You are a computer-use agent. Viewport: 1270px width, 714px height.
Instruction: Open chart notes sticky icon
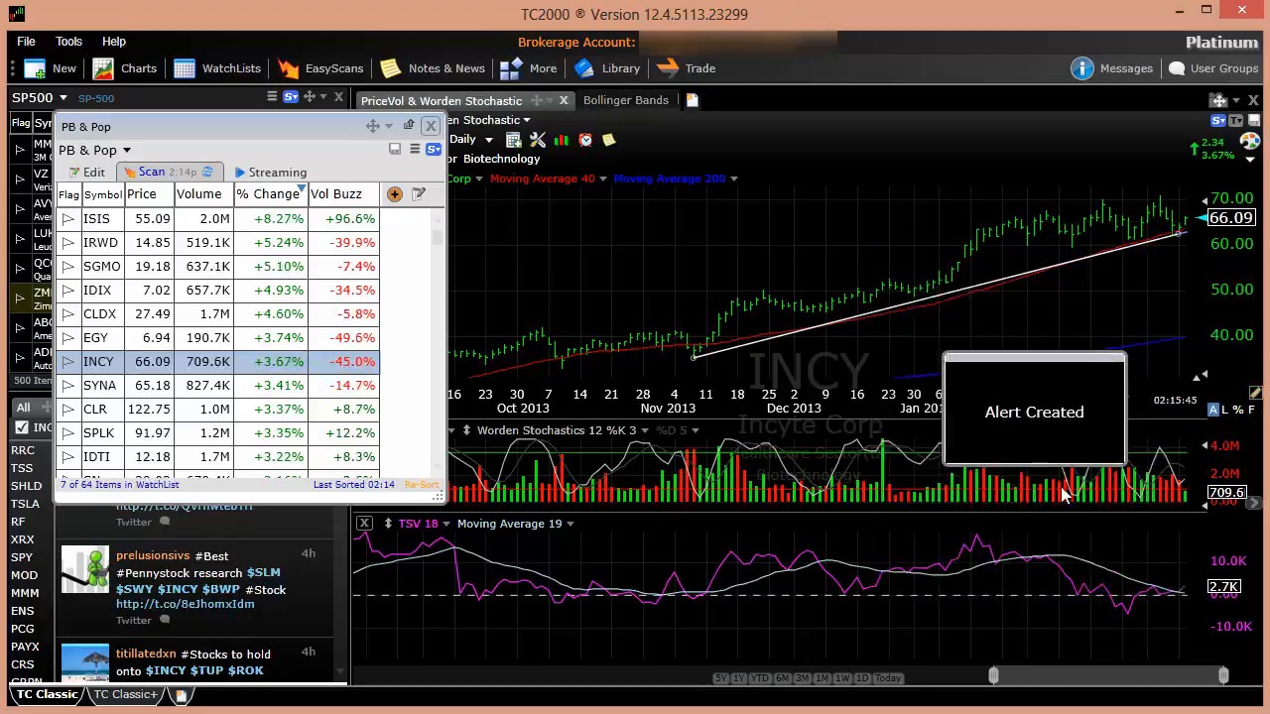click(609, 140)
